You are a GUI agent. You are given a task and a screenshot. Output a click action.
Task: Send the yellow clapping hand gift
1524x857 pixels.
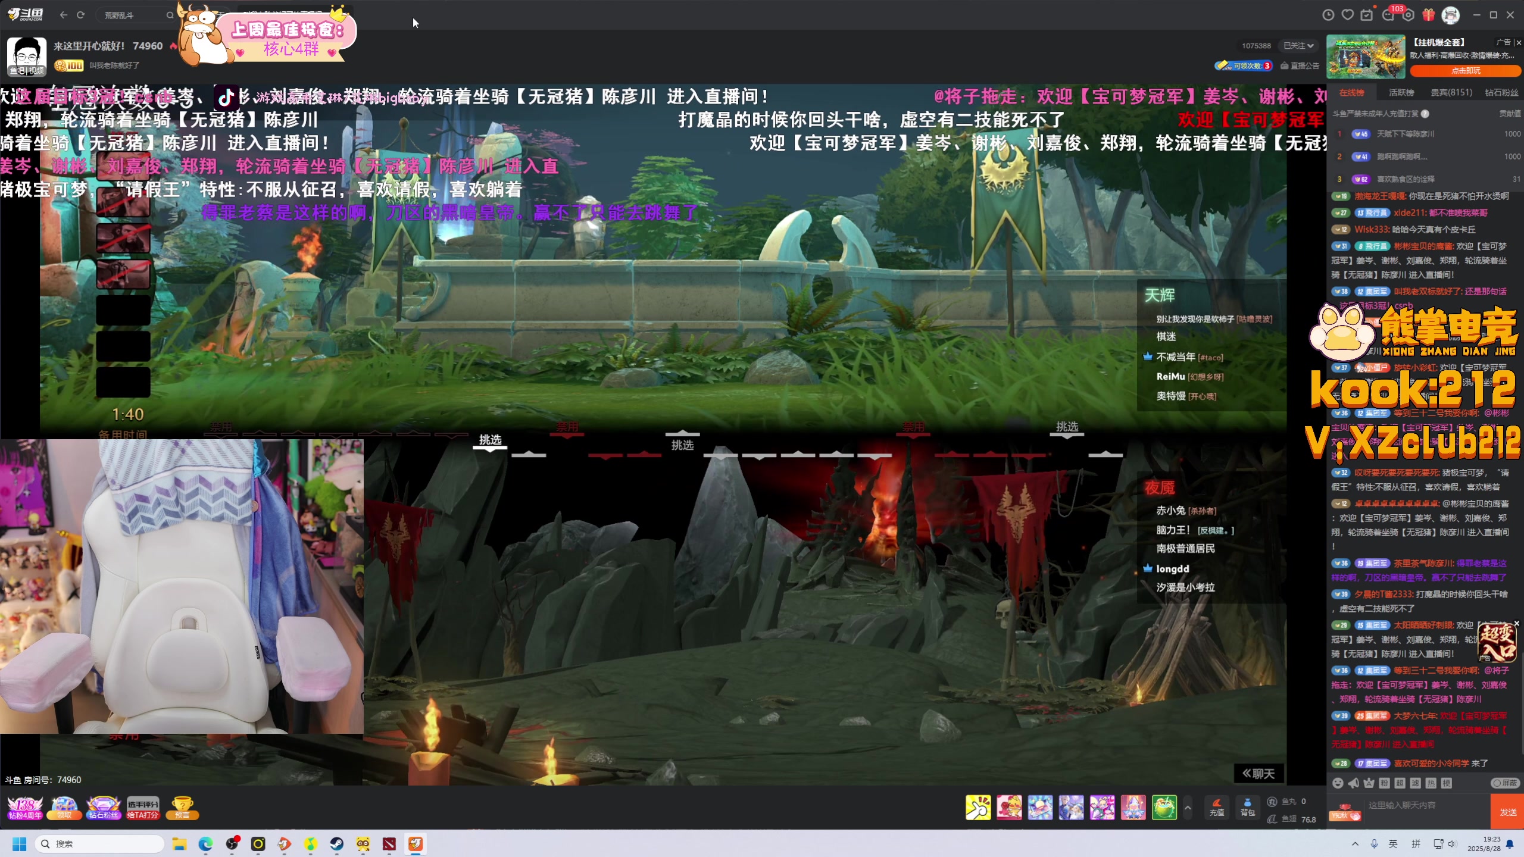978,808
